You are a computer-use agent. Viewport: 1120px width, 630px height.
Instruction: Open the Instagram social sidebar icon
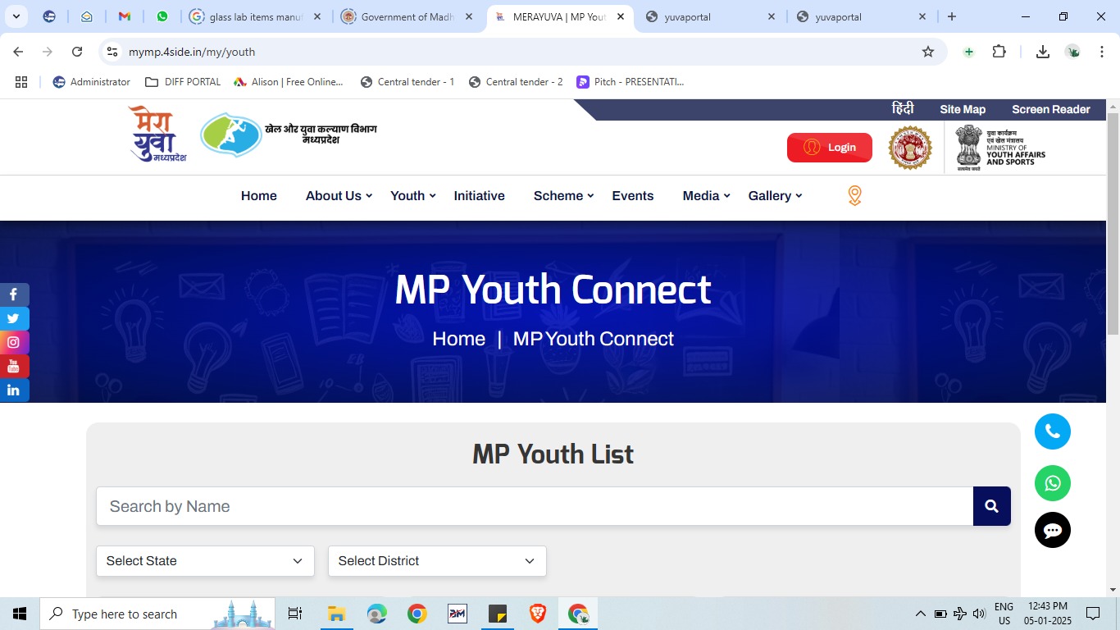14,342
